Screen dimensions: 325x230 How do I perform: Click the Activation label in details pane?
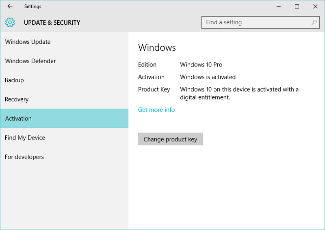pyautogui.click(x=151, y=77)
